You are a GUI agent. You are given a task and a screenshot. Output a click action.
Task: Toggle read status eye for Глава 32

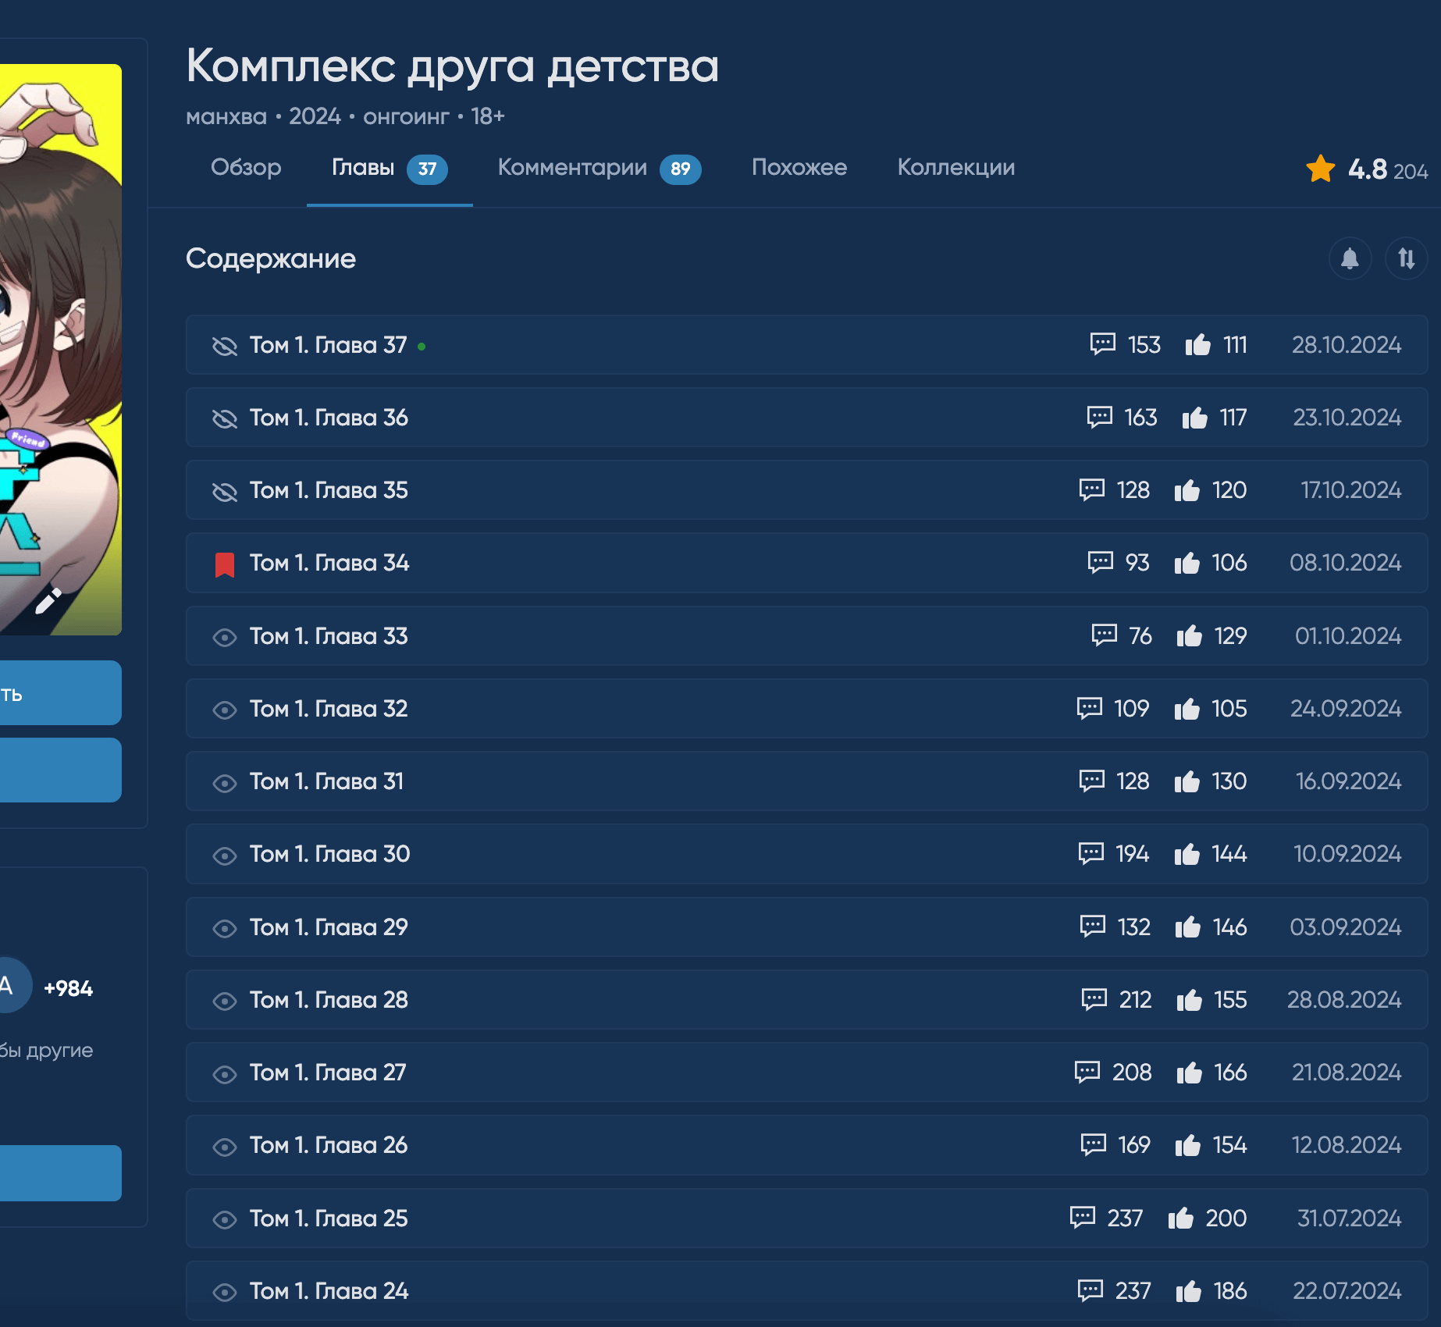tap(225, 710)
